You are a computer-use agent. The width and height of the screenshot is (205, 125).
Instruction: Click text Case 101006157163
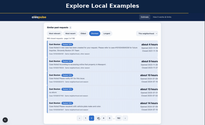tap(56, 96)
